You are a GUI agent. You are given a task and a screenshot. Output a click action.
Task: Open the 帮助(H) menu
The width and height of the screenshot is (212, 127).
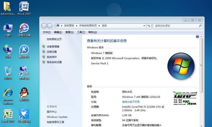92,32
